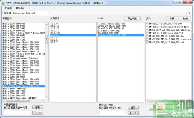194x118 pixels.
Task: Open the Production External server dropdown
Action: point(49,13)
